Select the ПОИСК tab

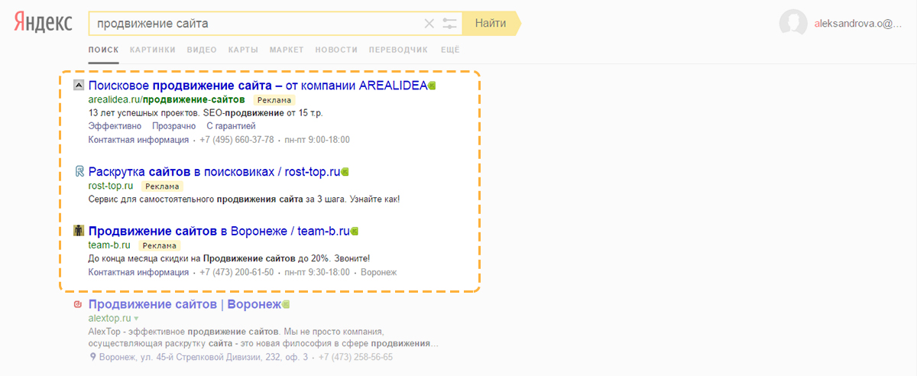coord(103,50)
